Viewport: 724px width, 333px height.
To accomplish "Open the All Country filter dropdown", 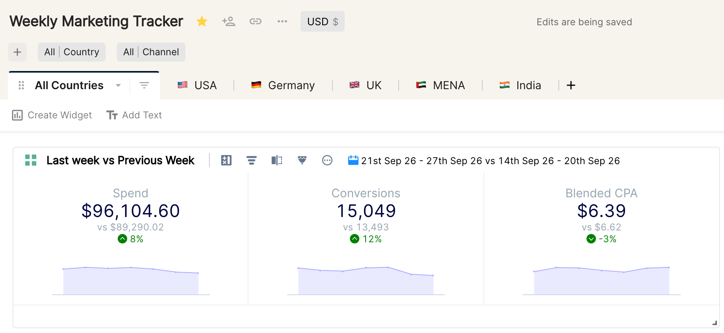I will click(72, 52).
